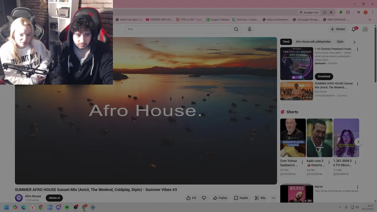Open Google E-Tablolar bookmark
Image resolution: width=377 pixels, height=212 pixels.
[218, 20]
